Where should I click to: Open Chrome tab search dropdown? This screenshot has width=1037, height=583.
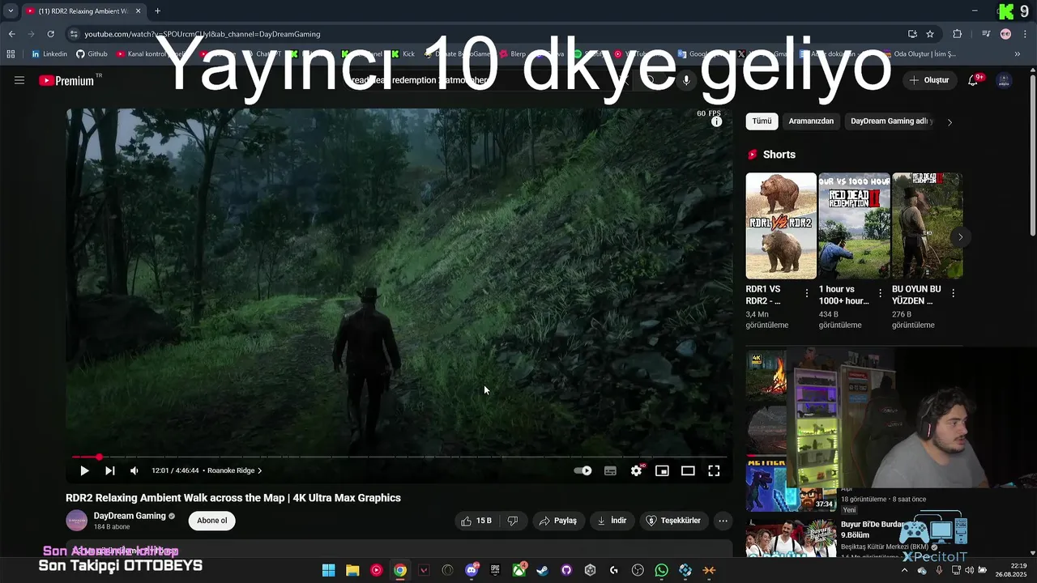point(11,11)
